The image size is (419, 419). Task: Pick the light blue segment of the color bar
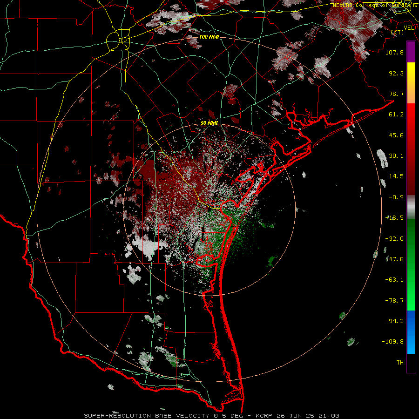(411, 344)
